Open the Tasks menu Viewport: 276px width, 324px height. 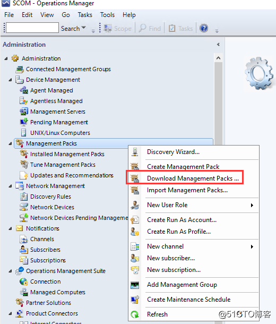(x=85, y=15)
